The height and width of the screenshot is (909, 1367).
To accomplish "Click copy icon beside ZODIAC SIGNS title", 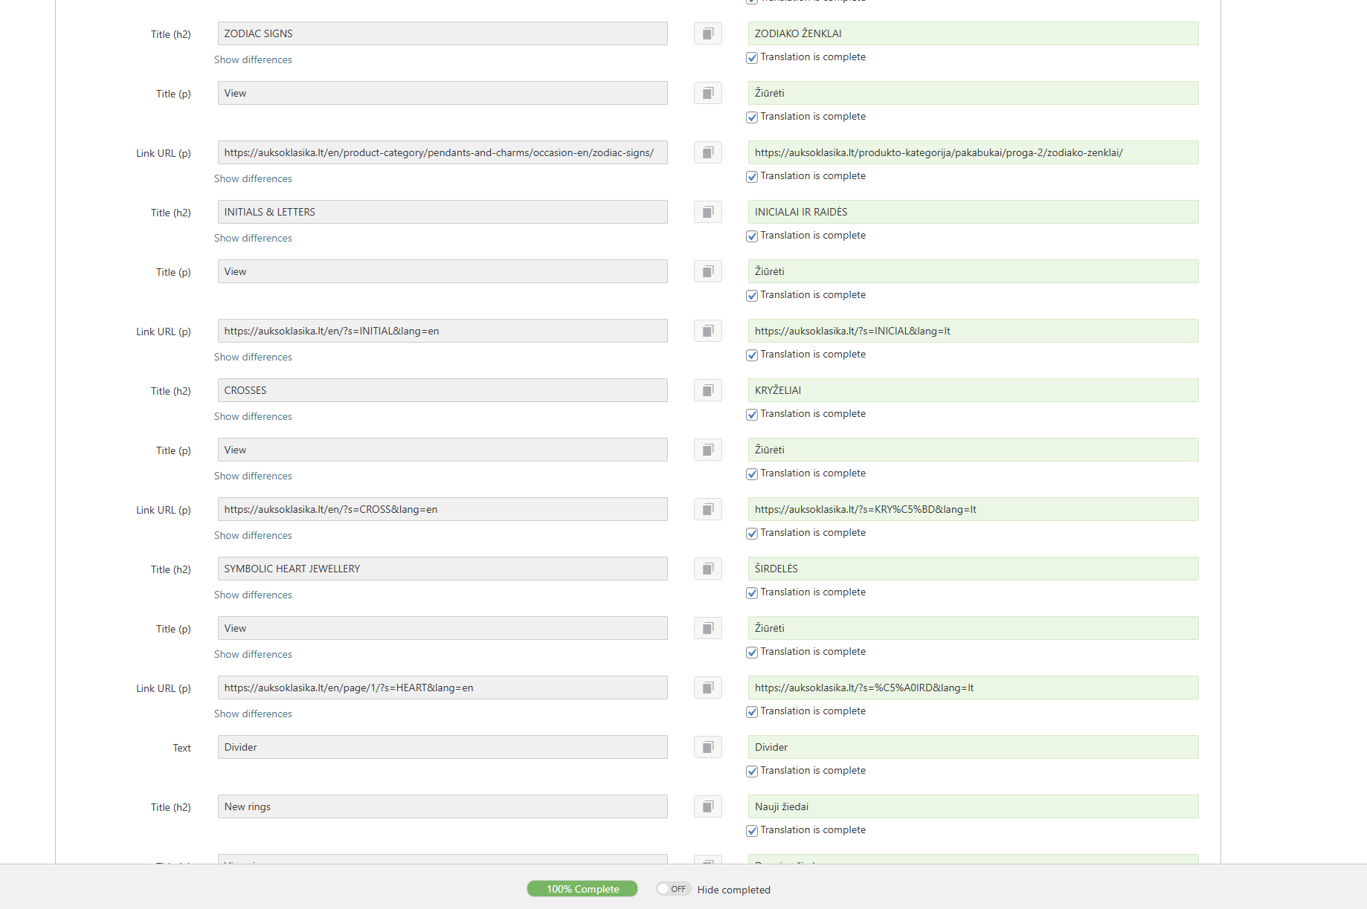I will pyautogui.click(x=707, y=33).
